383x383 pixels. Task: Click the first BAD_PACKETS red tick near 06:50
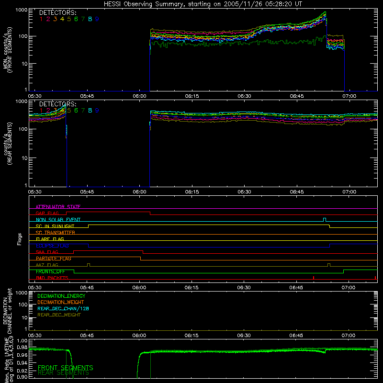[x=314, y=278]
